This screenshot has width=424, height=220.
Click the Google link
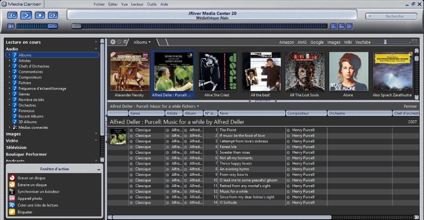(x=317, y=42)
